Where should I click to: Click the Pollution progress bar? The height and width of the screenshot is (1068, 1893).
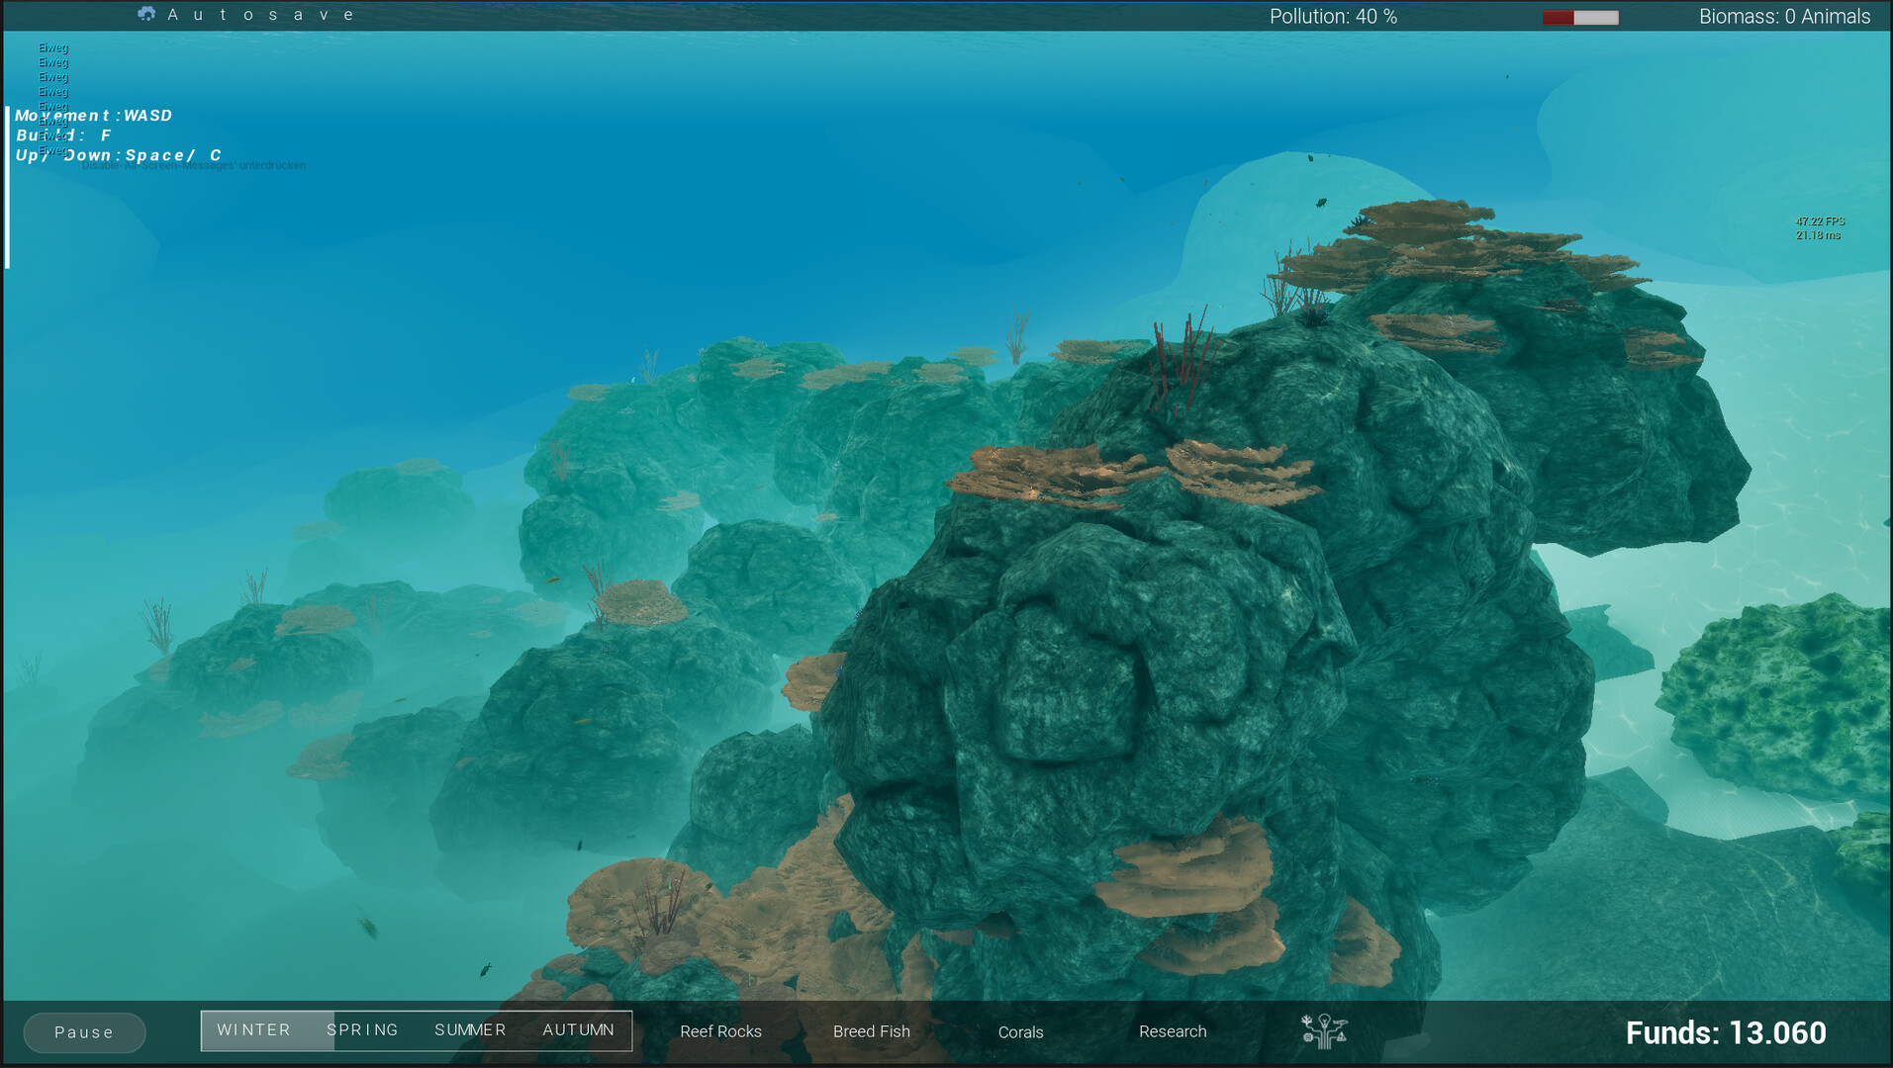pyautogui.click(x=1580, y=16)
